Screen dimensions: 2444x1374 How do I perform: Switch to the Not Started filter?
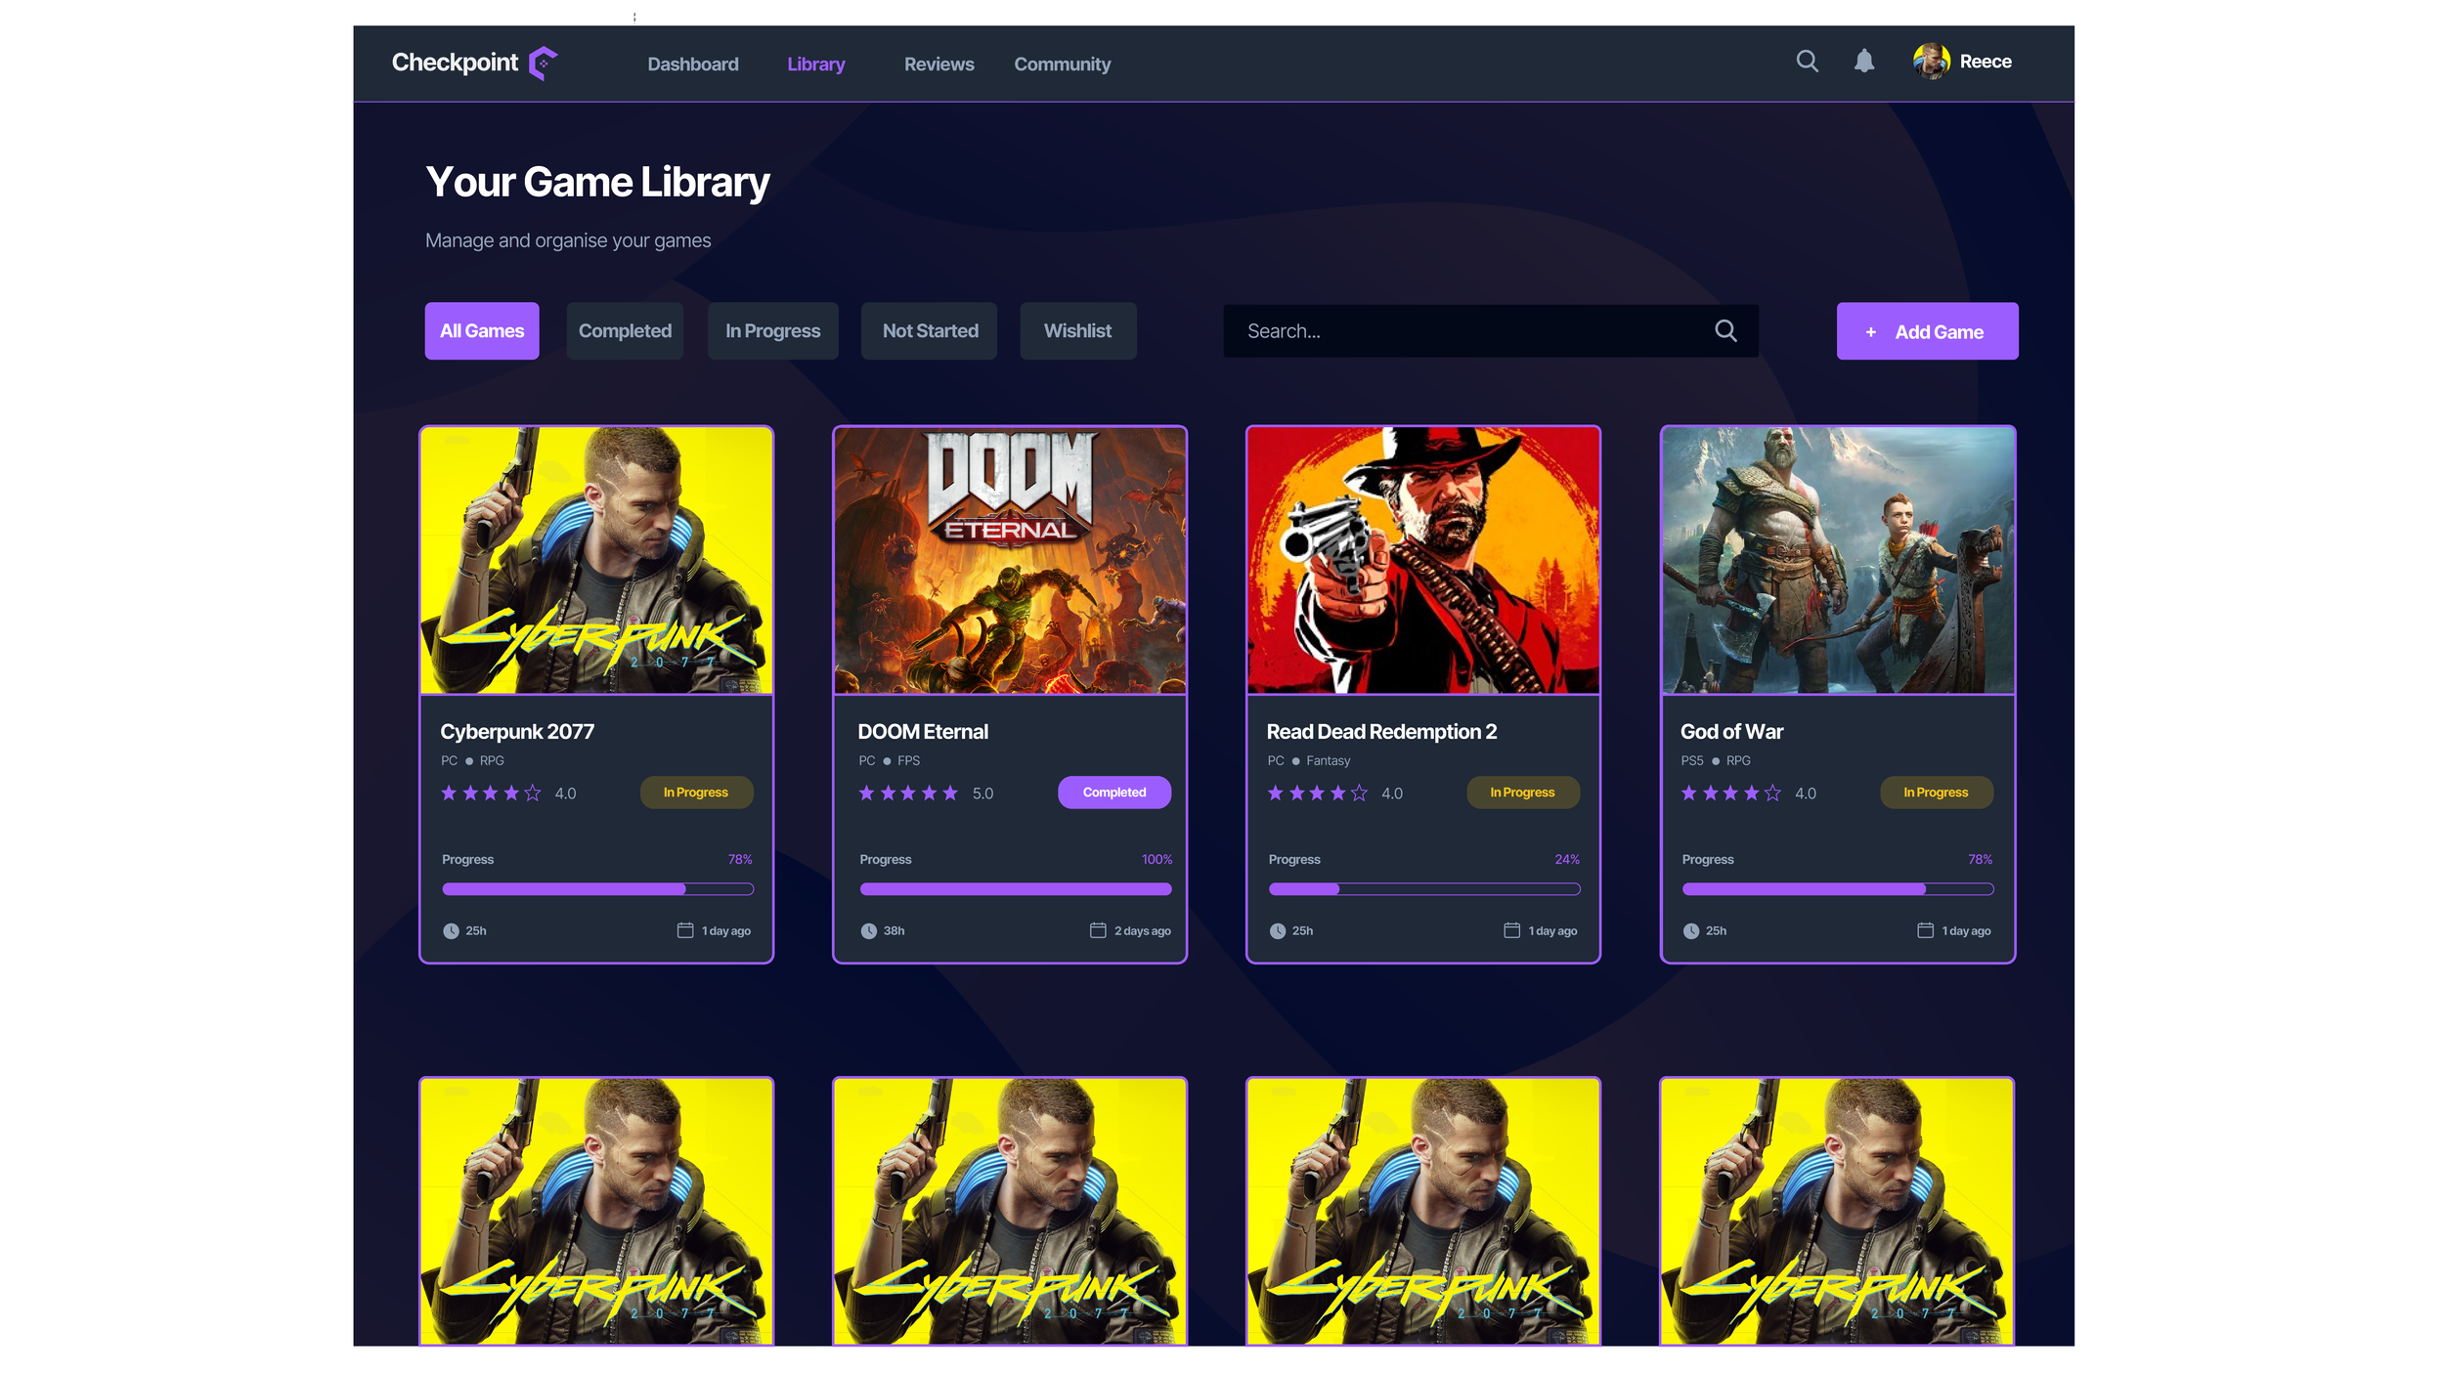pos(930,331)
